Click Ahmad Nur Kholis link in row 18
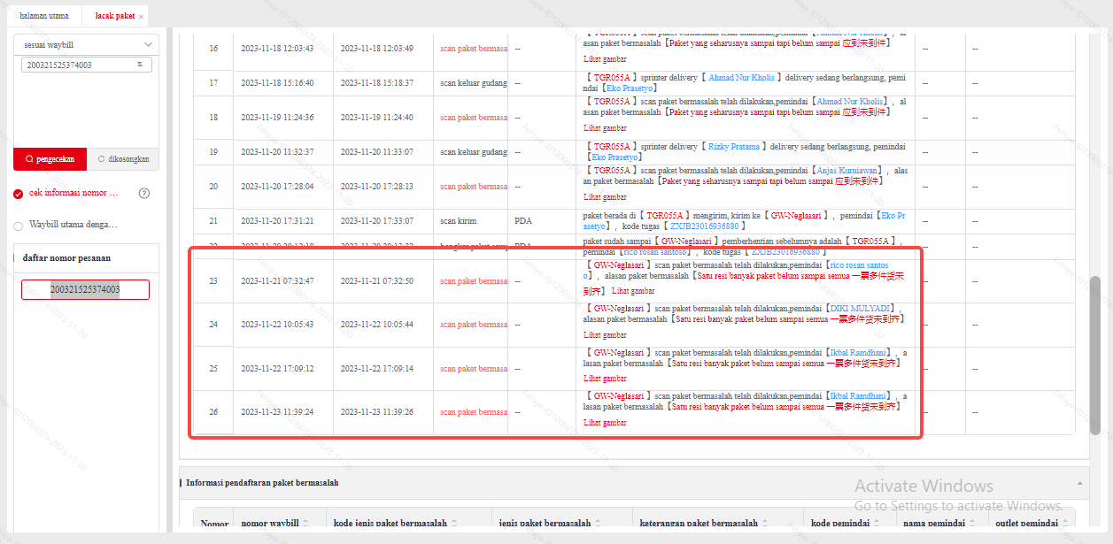The height and width of the screenshot is (544, 1113). [x=850, y=102]
